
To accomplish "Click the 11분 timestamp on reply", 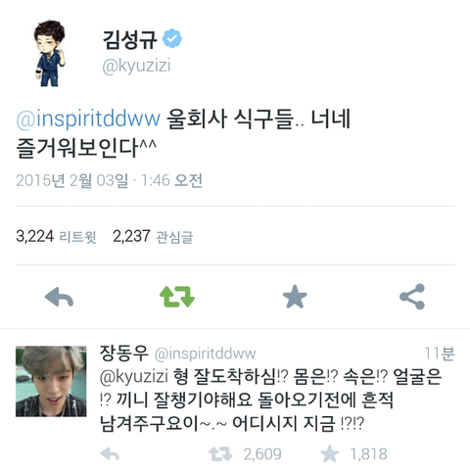I will [440, 354].
